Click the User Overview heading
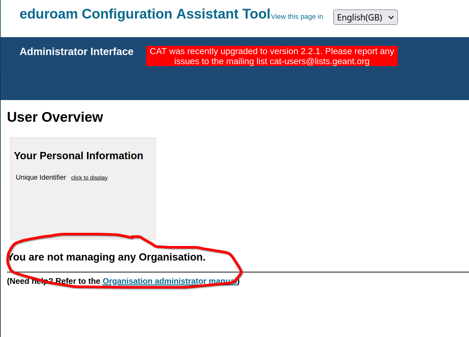This screenshot has height=337, width=469. pyautogui.click(x=55, y=117)
